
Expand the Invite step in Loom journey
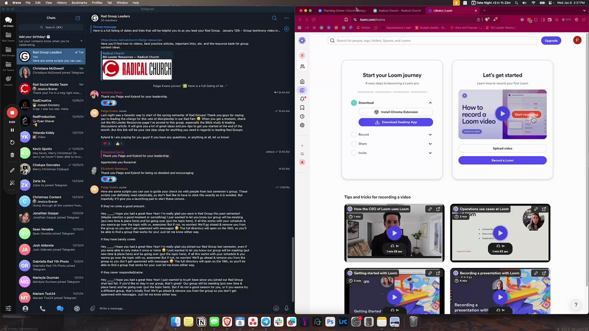point(430,153)
